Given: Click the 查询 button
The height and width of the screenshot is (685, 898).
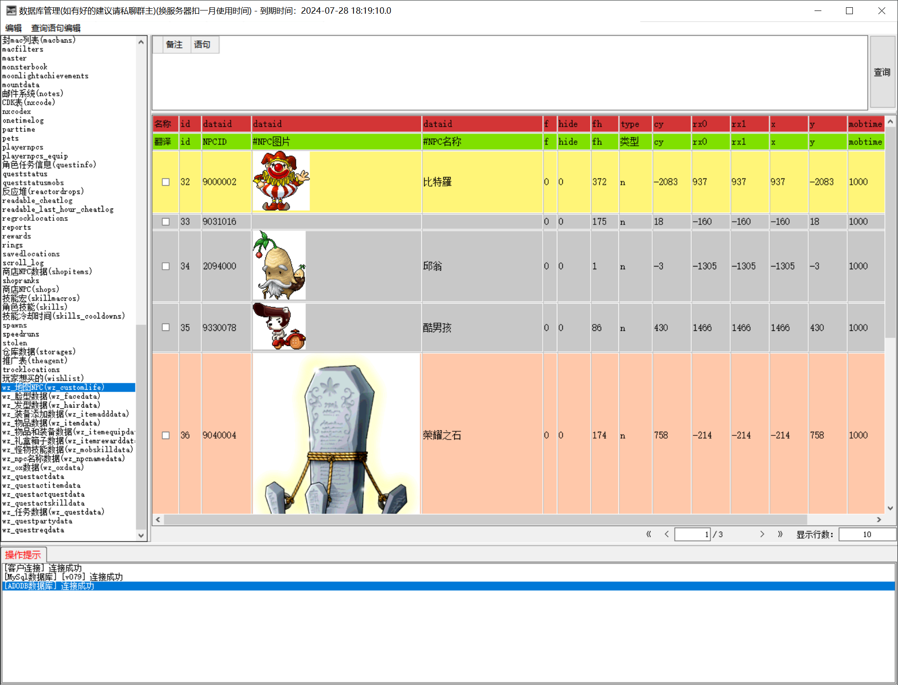Looking at the screenshot, I should point(882,72).
